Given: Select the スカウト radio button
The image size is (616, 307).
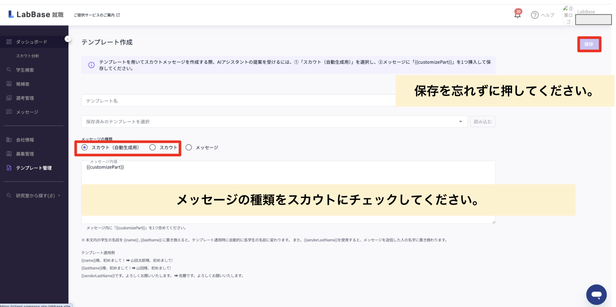Looking at the screenshot, I should 152,147.
